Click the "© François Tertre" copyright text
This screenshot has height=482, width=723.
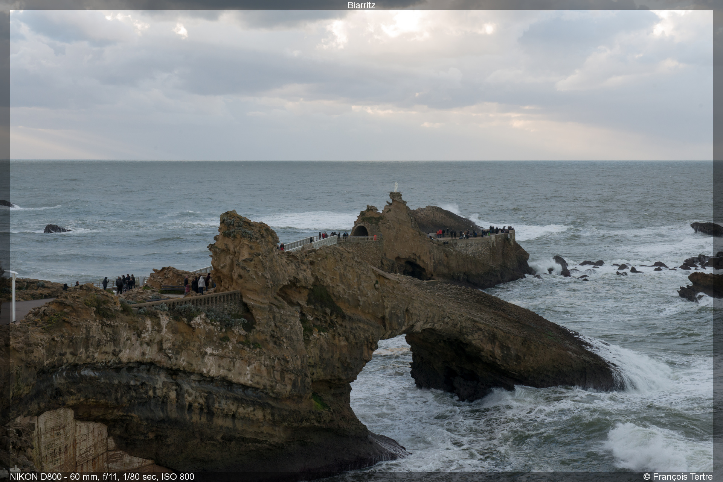click(x=678, y=477)
